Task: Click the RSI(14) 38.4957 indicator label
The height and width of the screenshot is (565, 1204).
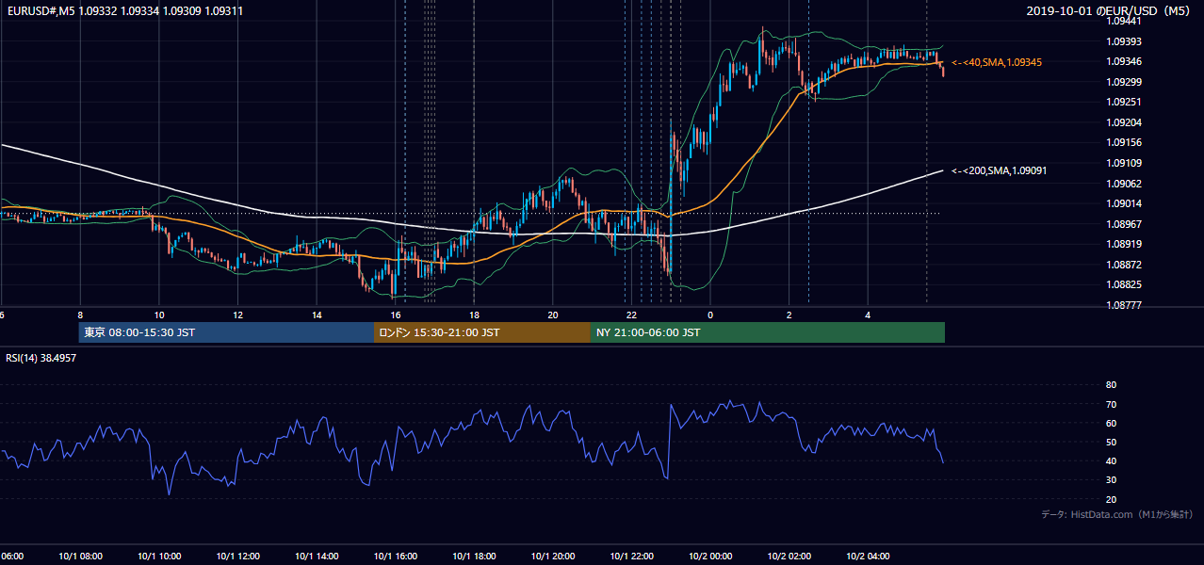Action: click(x=41, y=358)
